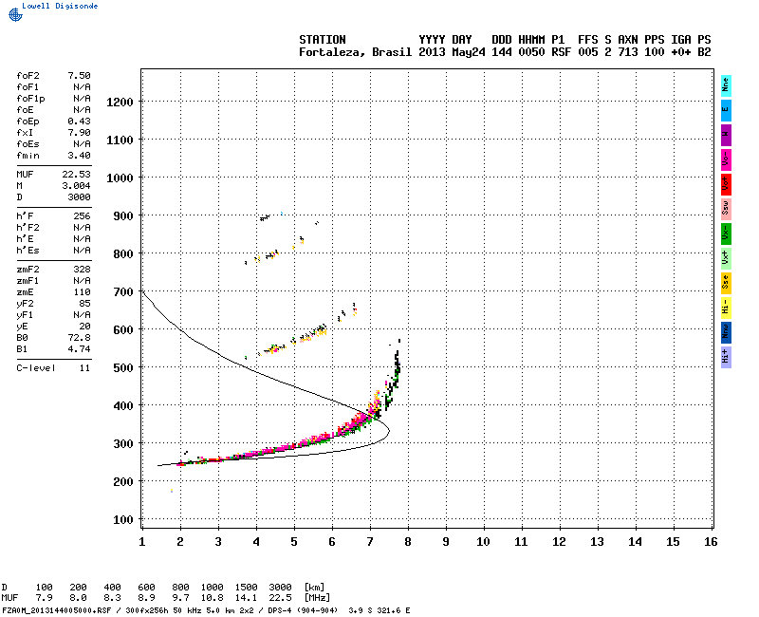The image size is (759, 617).
Task: Click the red Vo+ legend swatch
Action: (726, 183)
